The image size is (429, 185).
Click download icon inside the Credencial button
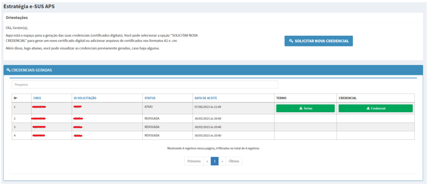(368, 108)
